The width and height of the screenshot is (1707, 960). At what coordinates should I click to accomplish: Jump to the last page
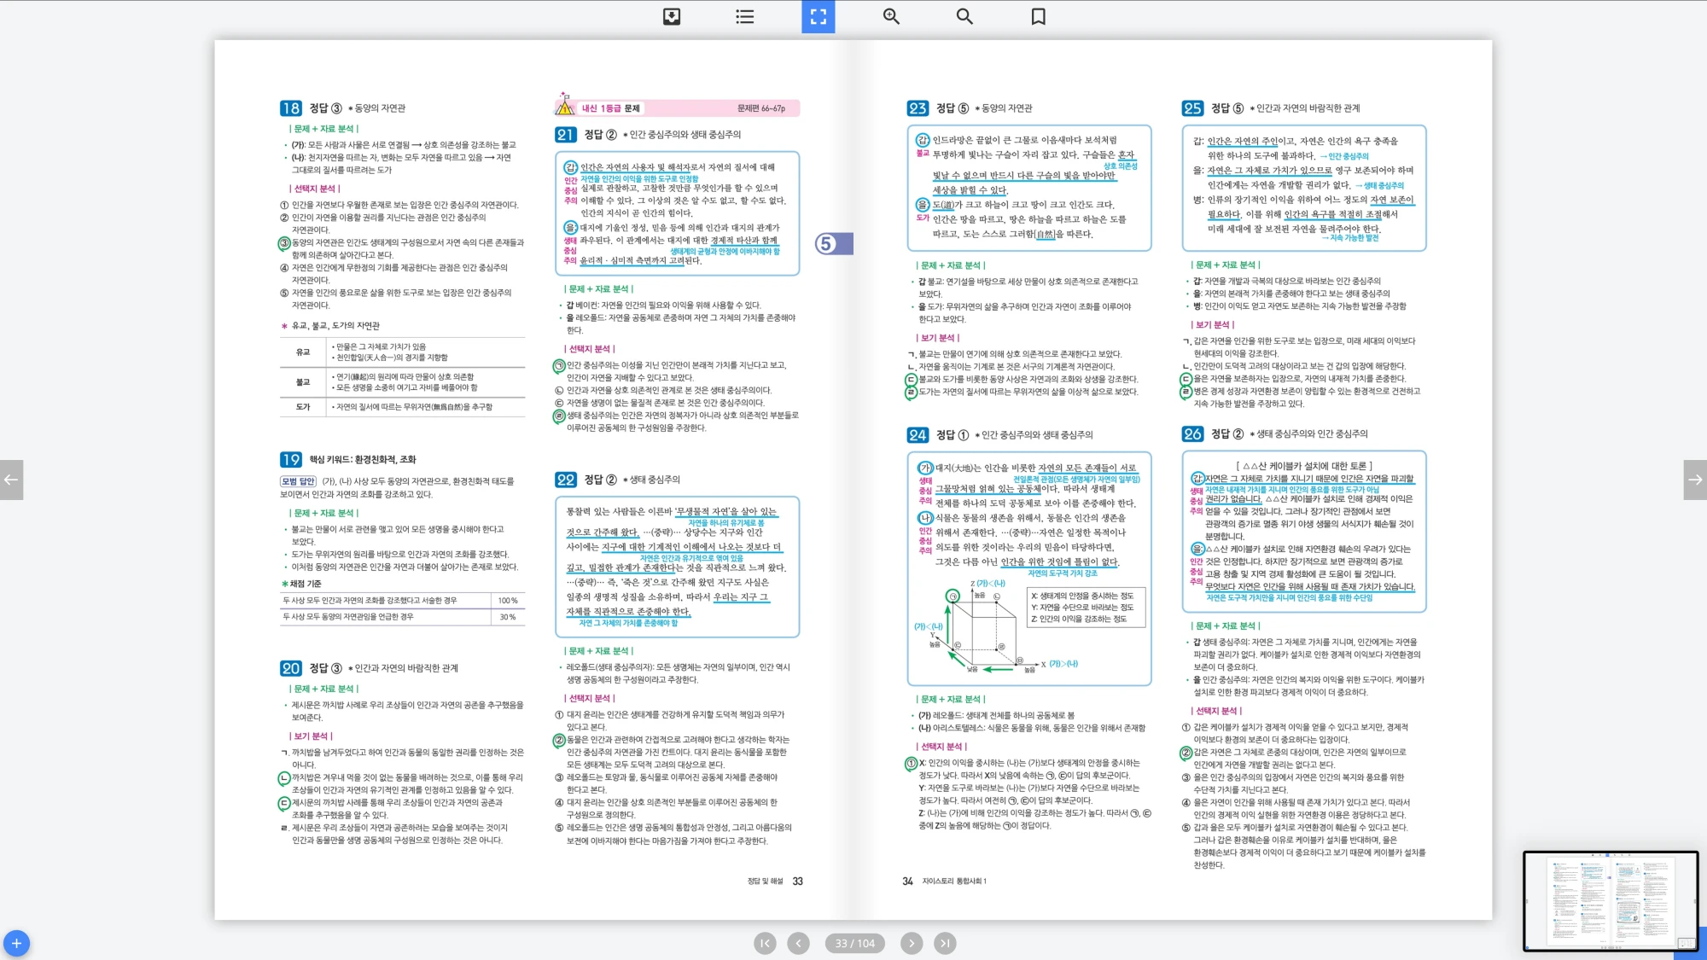pos(944,943)
